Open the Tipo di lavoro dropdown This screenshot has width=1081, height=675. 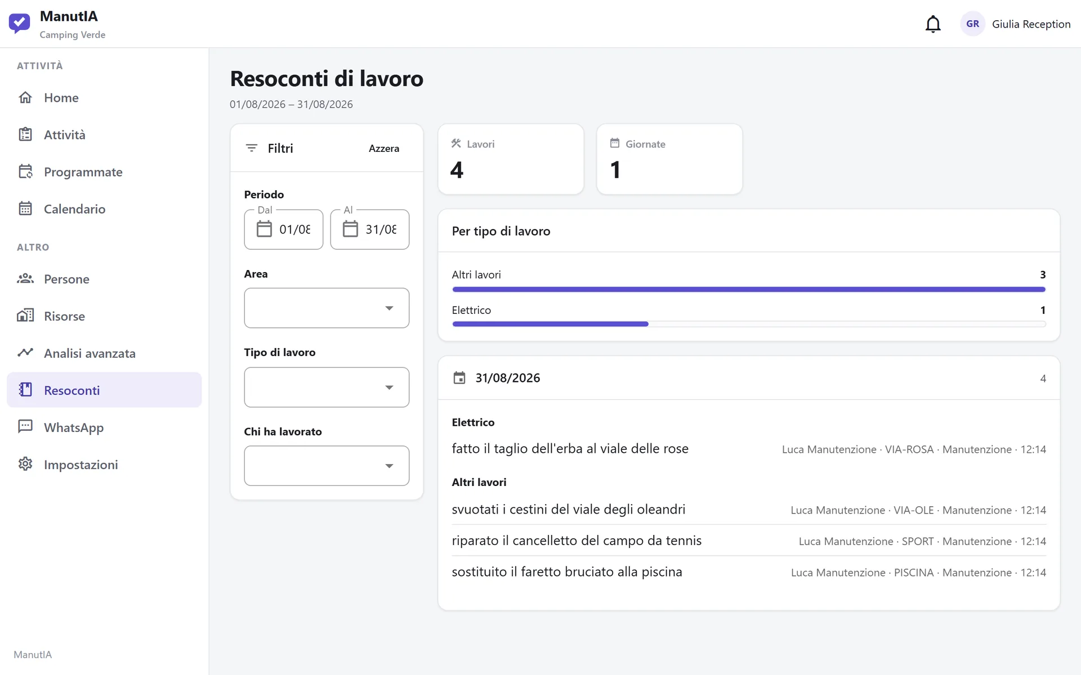[x=327, y=388]
